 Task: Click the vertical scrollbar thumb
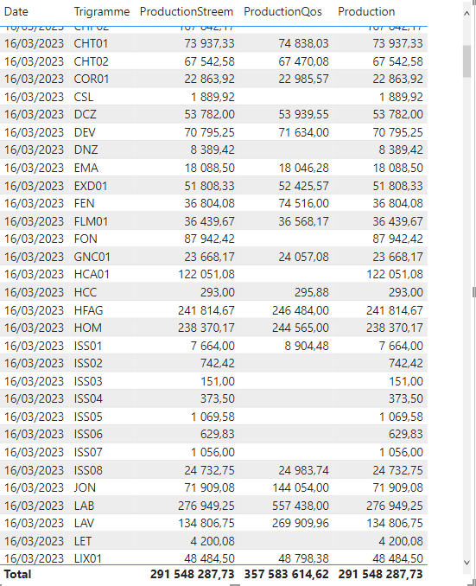(466, 61)
